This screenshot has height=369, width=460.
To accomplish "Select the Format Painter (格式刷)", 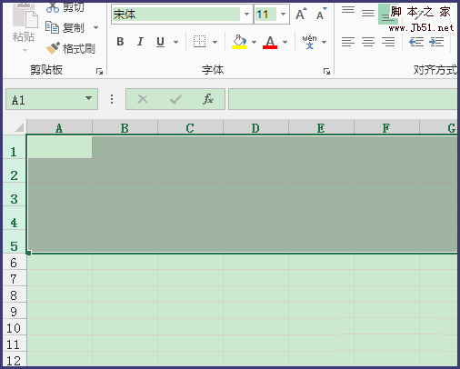I will [x=70, y=48].
